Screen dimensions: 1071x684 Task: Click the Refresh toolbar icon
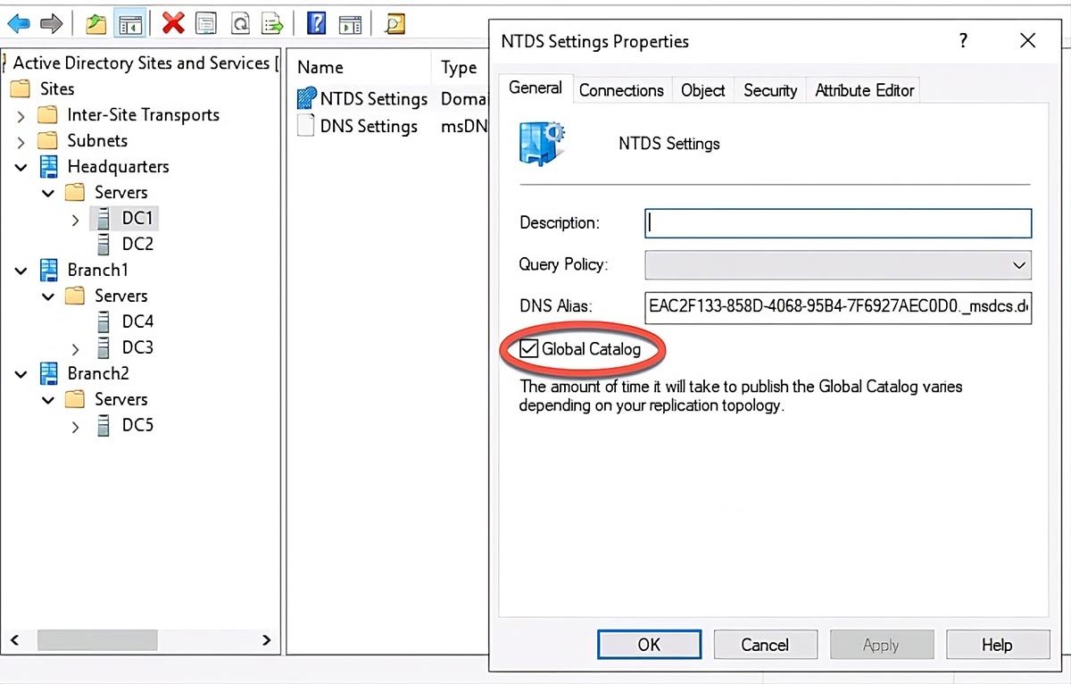coord(241,22)
